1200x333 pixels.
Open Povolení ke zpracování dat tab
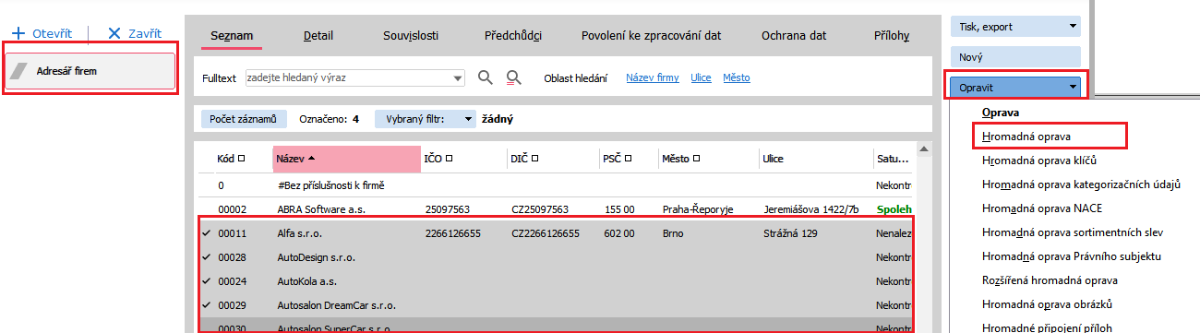pyautogui.click(x=651, y=36)
